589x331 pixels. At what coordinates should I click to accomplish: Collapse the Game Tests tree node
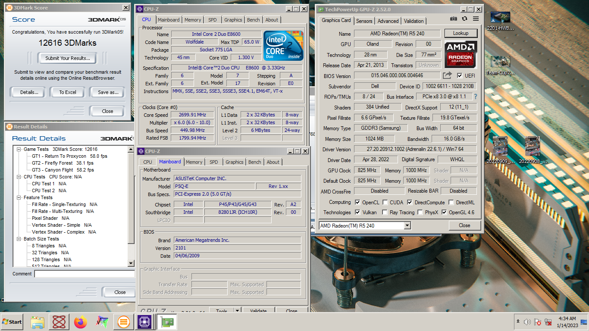point(19,149)
